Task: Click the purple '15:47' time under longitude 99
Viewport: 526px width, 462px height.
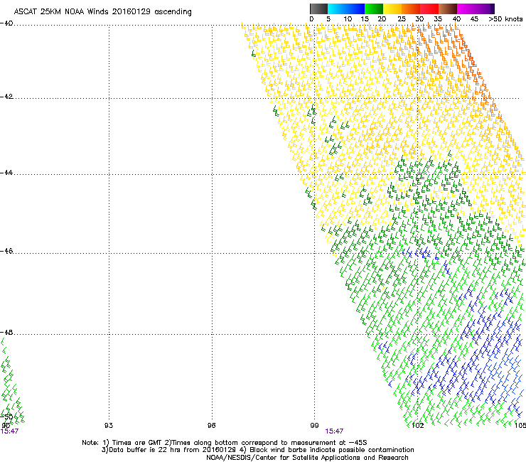Action: click(x=334, y=431)
